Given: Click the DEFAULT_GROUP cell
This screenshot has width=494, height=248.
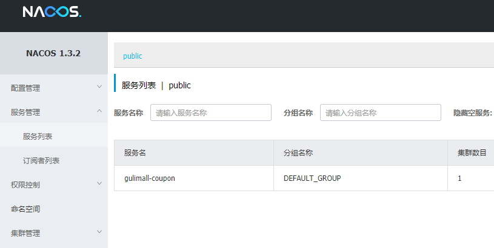Looking at the screenshot, I should pos(361,178).
